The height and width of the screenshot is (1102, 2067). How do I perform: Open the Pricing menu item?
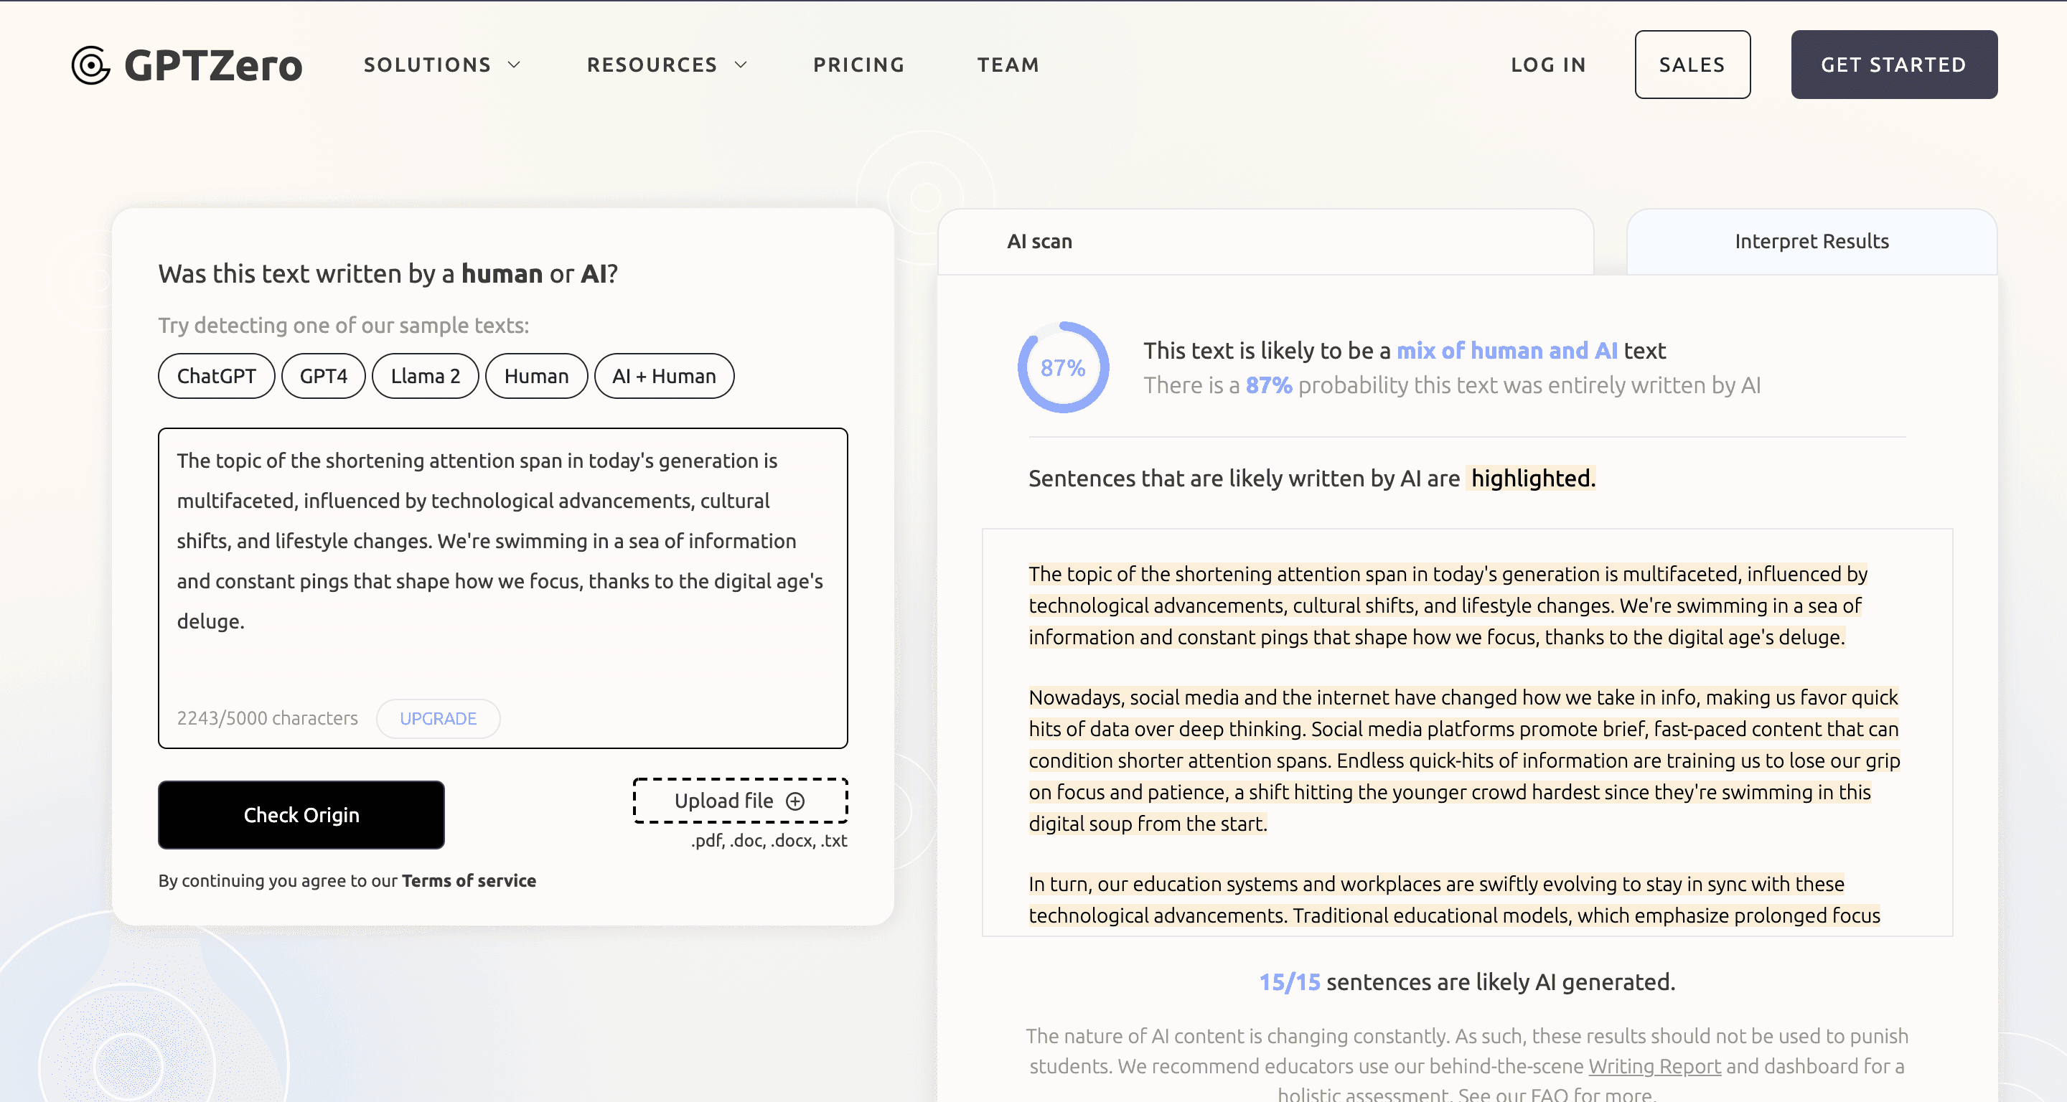858,65
